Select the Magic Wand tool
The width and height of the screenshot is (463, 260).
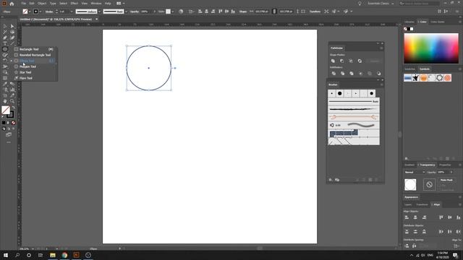point(5,32)
